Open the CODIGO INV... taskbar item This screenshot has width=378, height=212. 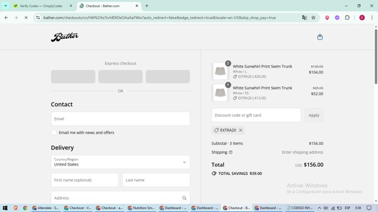(x=299, y=208)
